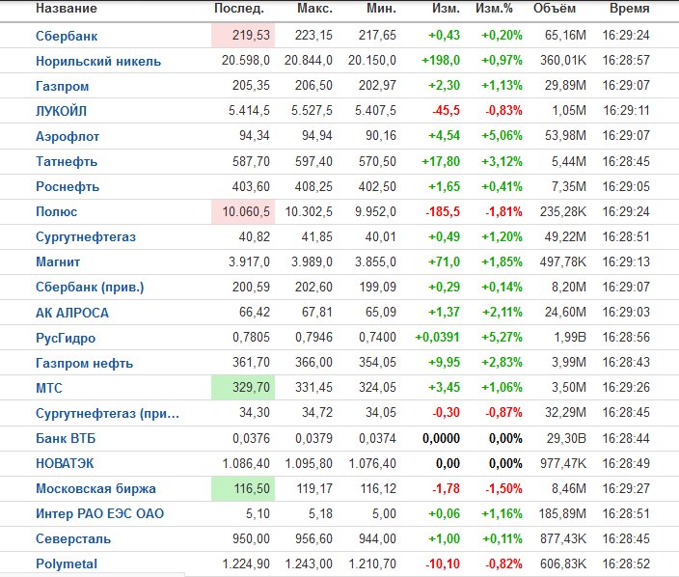Open the ЛУКОЙЛ quote page
This screenshot has width=679, height=577.
(x=61, y=111)
